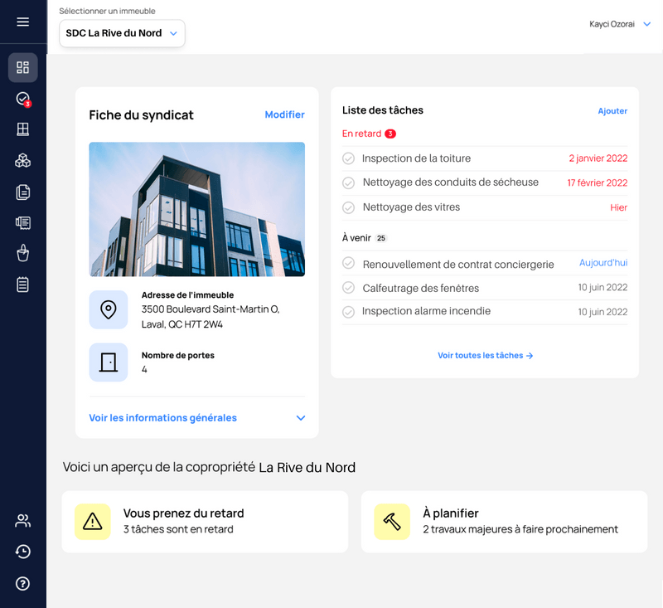663x608 pixels.
Task: Select the building units icon in the sidebar
Action: 22,129
